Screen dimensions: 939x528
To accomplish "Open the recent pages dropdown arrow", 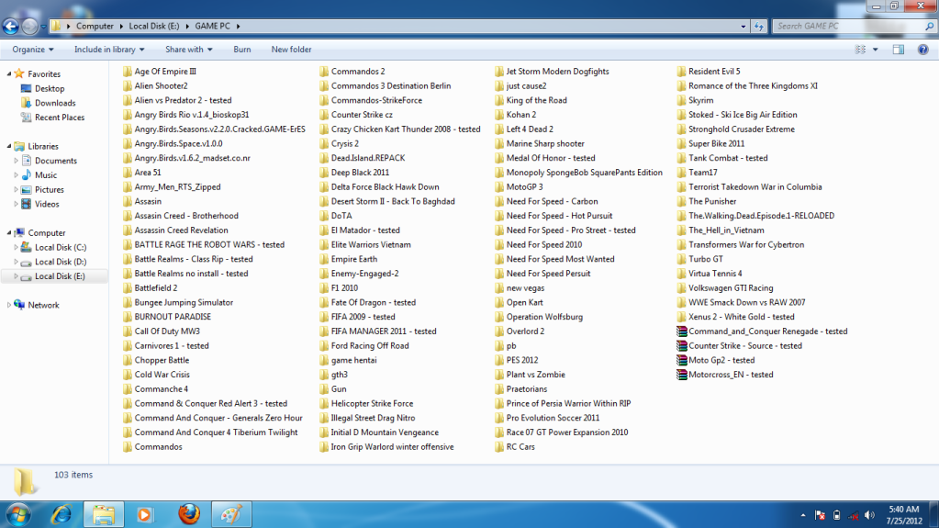I will pos(43,27).
